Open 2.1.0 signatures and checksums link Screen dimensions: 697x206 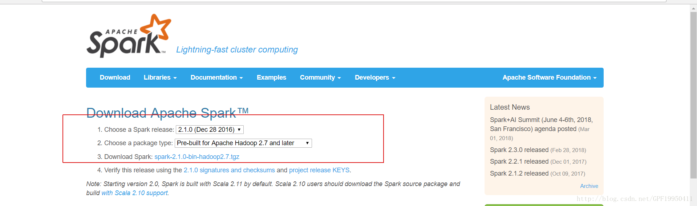229,170
